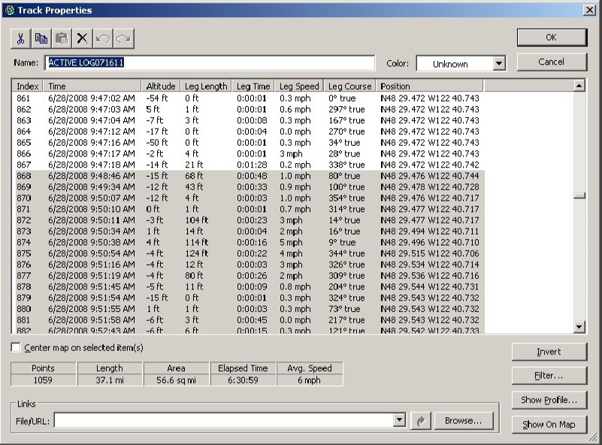Enable Center map on selected item(s)
The width and height of the screenshot is (602, 445).
tap(16, 347)
